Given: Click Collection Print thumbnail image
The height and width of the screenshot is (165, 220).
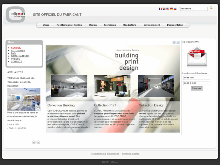Looking at the screenshot, I should [x=112, y=86].
